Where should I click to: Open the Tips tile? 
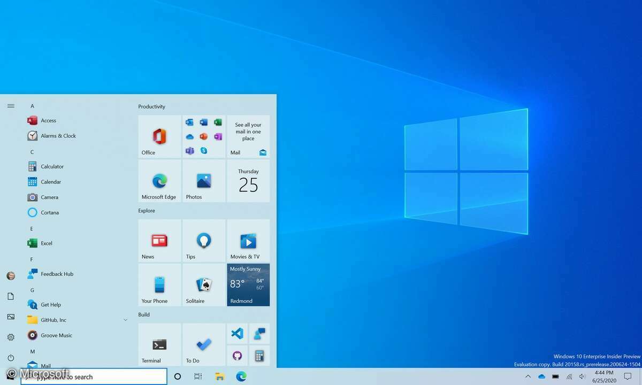pos(204,241)
